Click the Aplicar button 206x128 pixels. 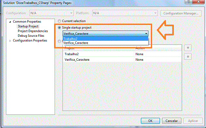click(193, 121)
